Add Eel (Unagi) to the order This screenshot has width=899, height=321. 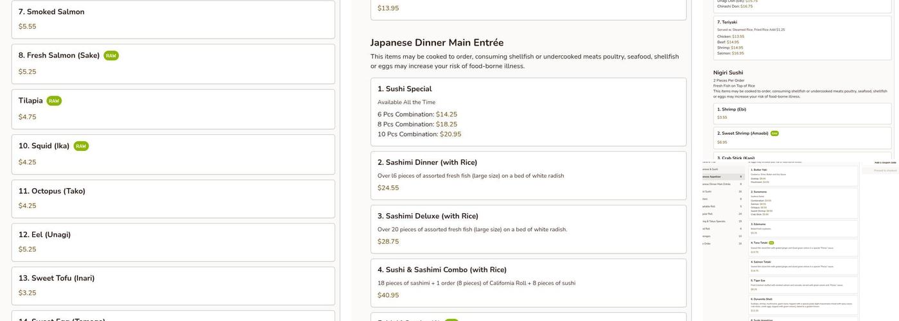click(173, 242)
